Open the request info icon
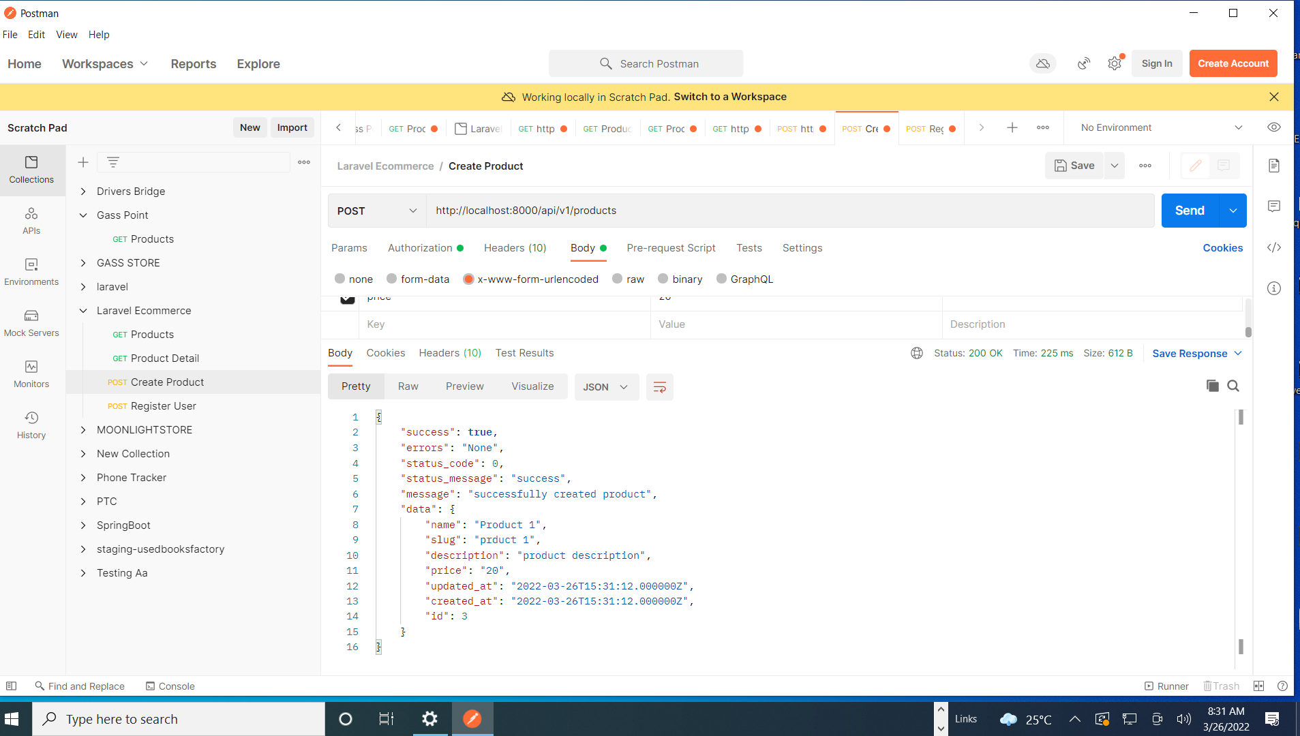This screenshot has width=1300, height=736. pyautogui.click(x=1273, y=288)
